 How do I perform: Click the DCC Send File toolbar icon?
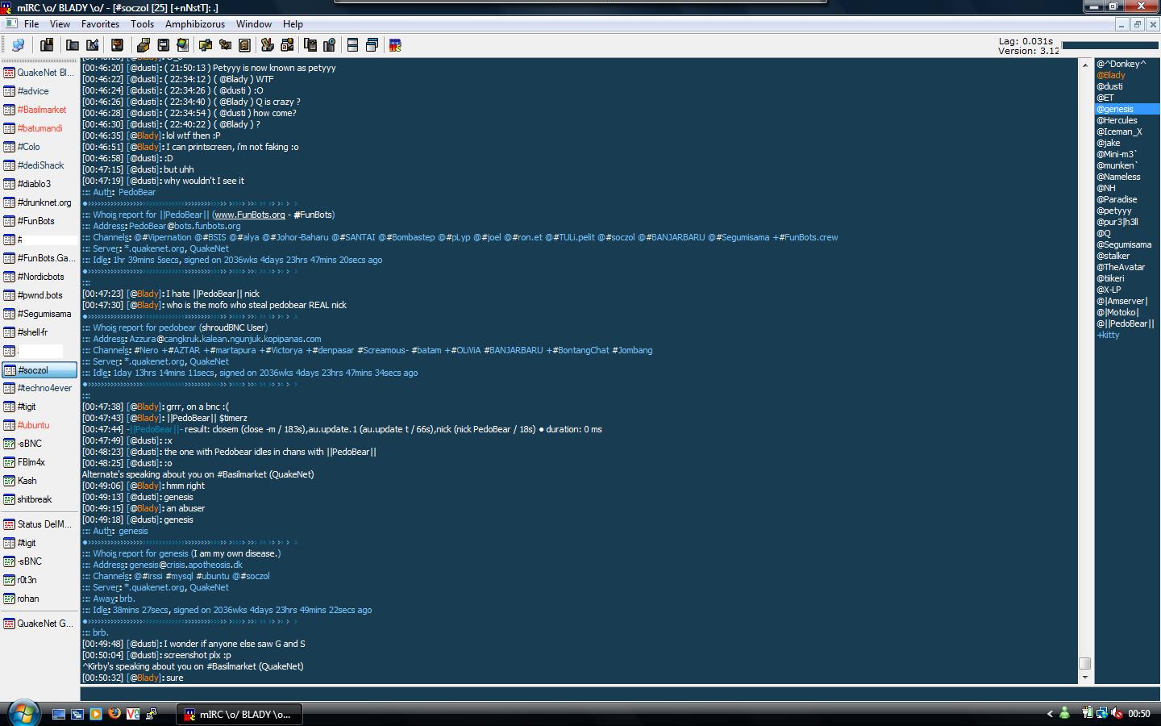pos(144,45)
